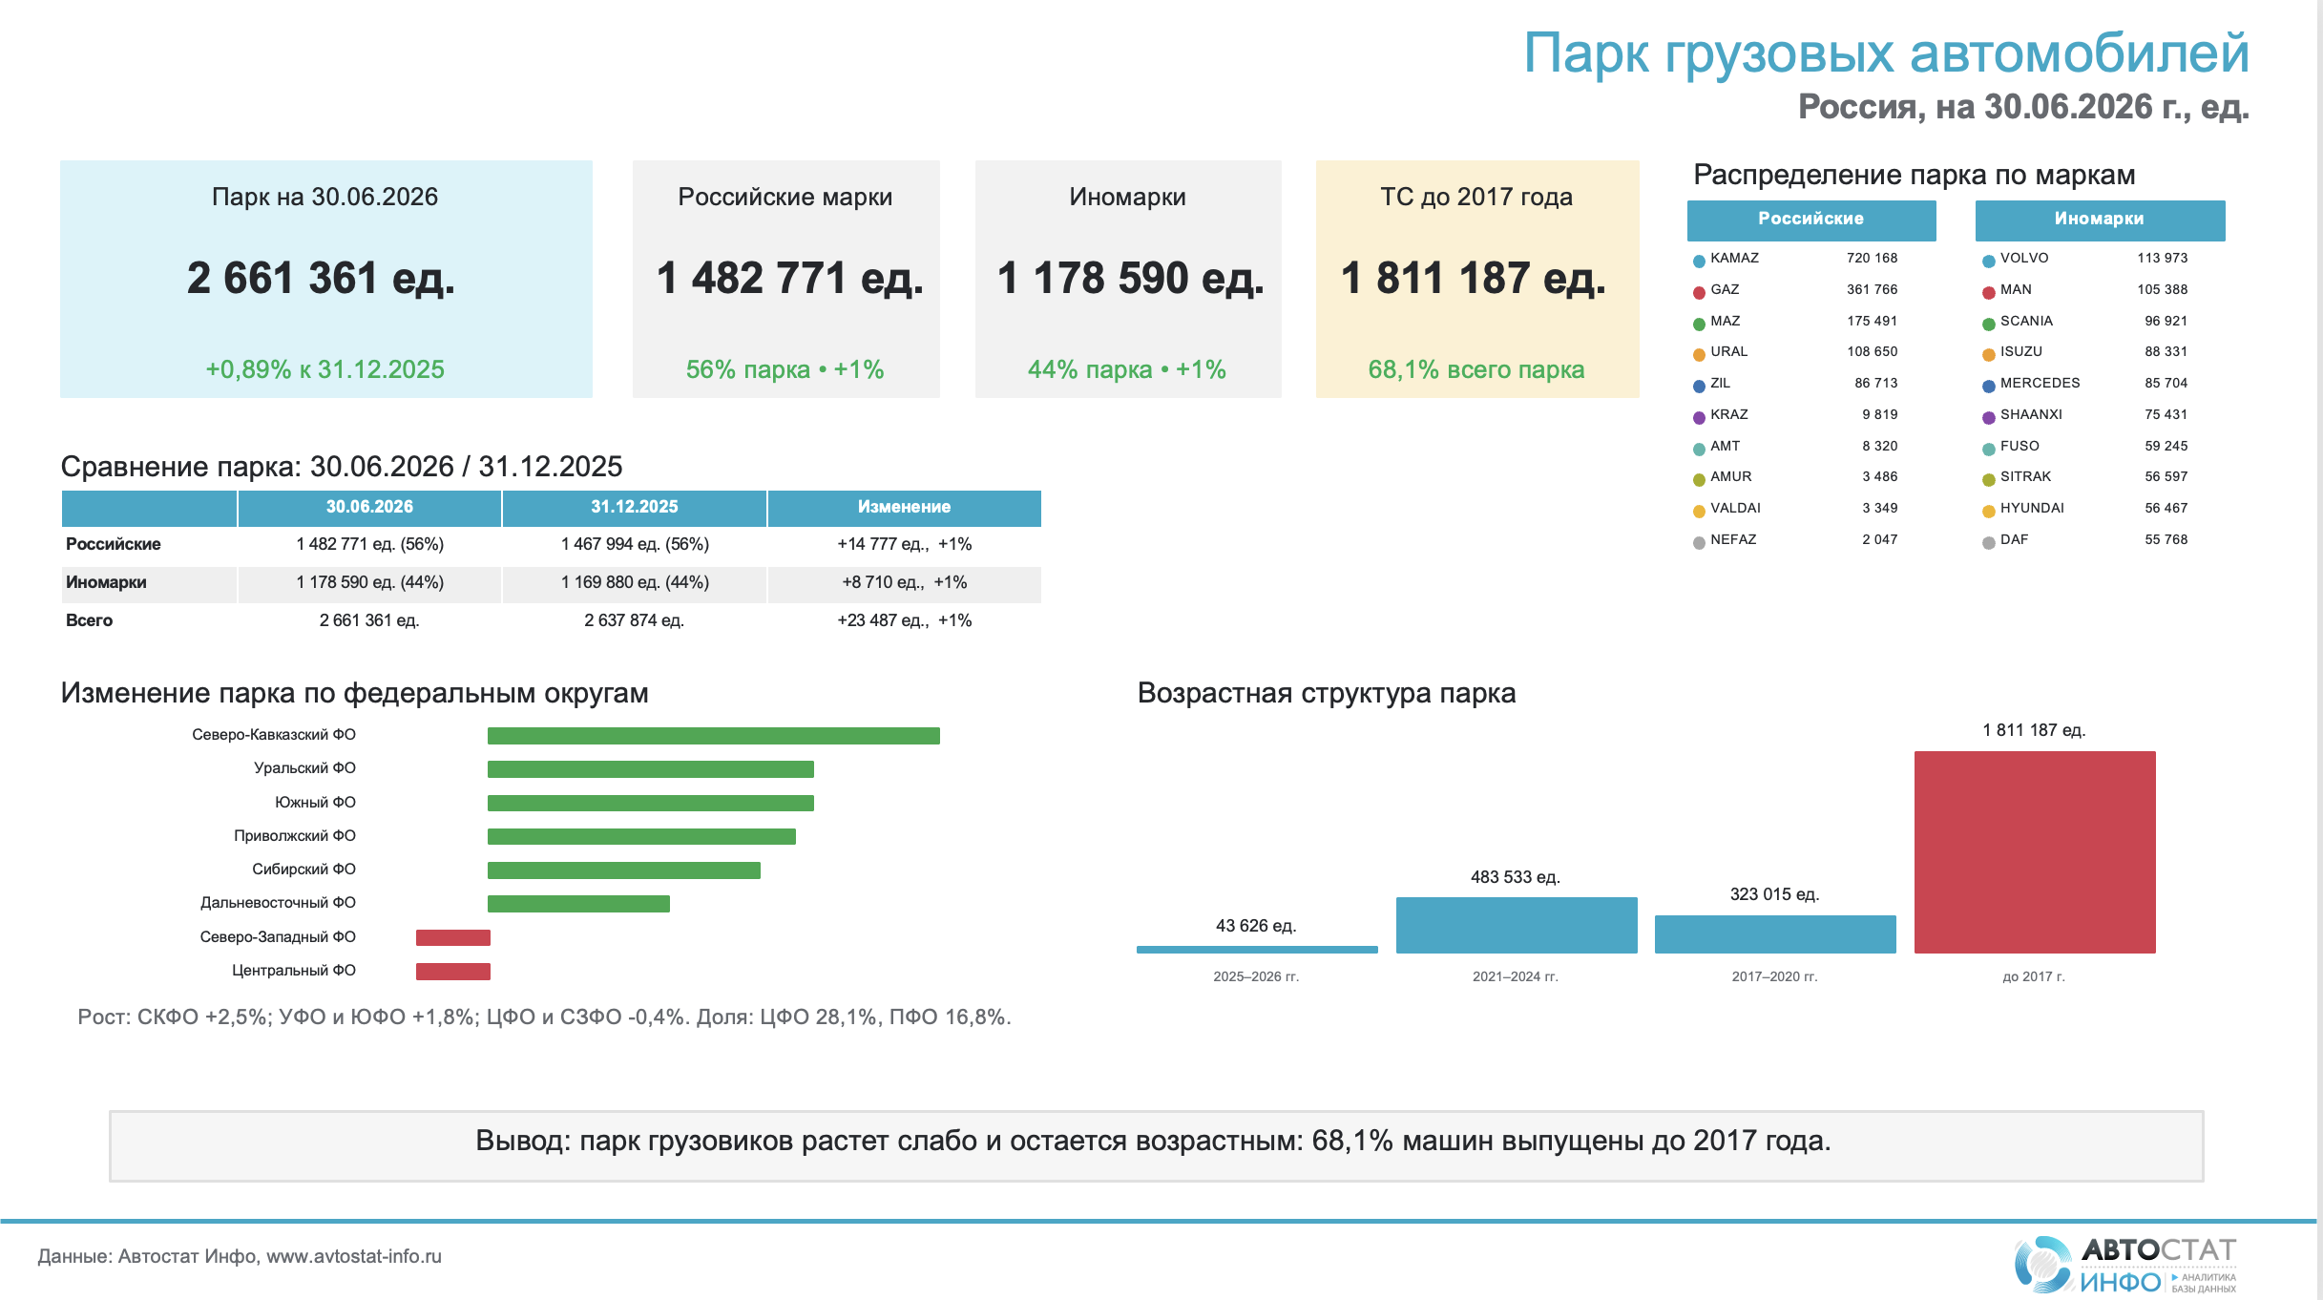This screenshot has width=2323, height=1300.
Task: Click the Всего row label
Action: coord(89,620)
